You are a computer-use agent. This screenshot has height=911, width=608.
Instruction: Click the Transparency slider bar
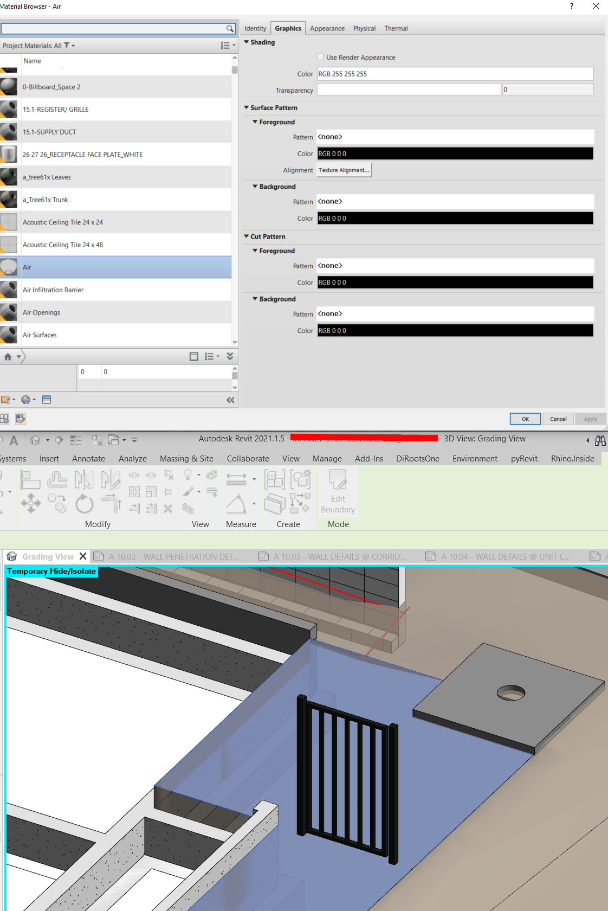(409, 89)
